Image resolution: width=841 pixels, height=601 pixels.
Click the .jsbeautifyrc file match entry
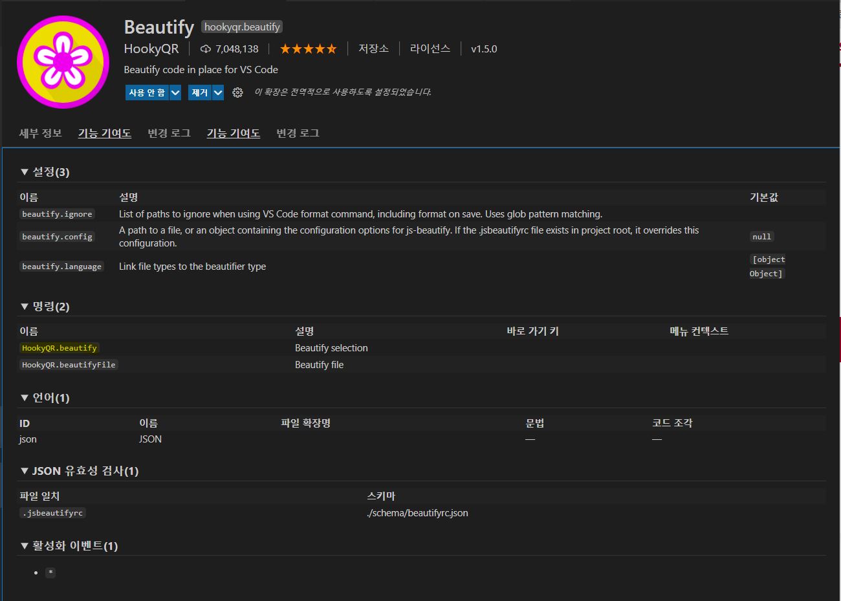click(x=52, y=513)
